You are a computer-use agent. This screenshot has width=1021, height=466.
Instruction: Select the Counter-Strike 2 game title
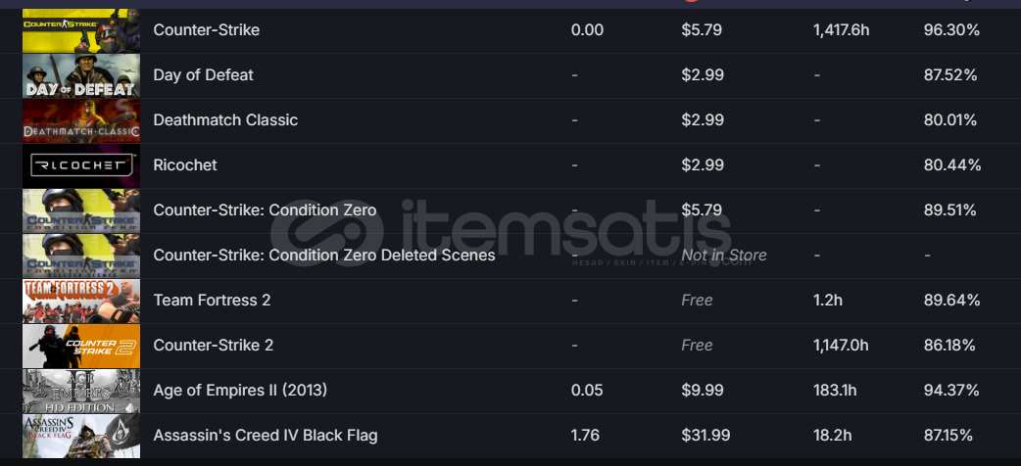213,345
